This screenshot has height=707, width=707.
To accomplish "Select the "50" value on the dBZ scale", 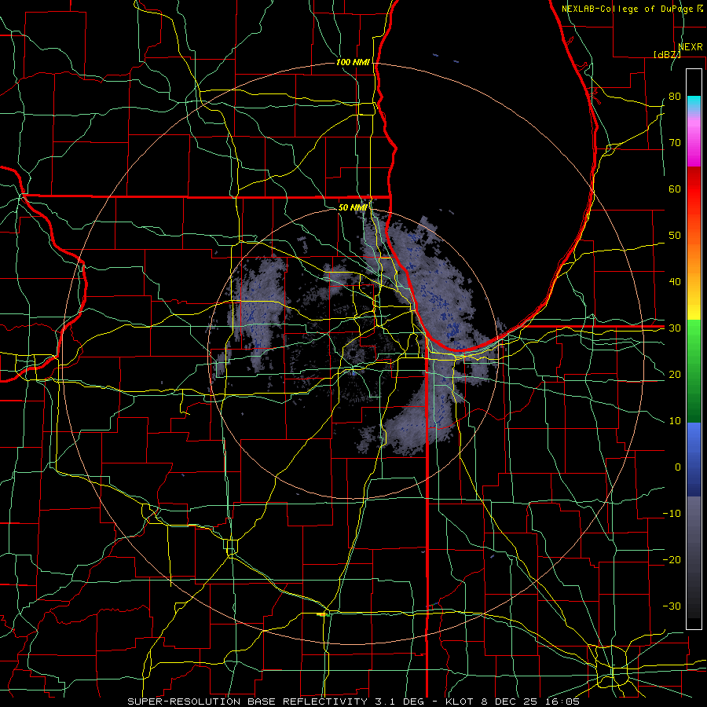I will pyautogui.click(x=675, y=236).
